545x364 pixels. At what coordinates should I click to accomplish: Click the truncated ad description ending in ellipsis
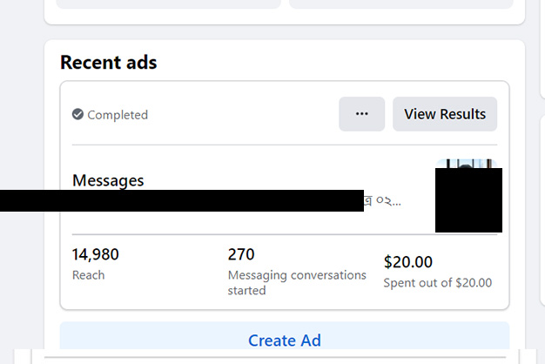coord(383,201)
